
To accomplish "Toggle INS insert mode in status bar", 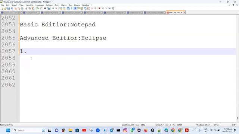I will click(x=233, y=125).
